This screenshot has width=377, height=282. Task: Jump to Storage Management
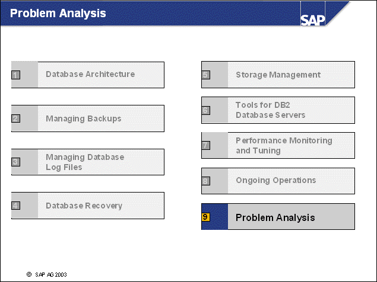coord(278,75)
